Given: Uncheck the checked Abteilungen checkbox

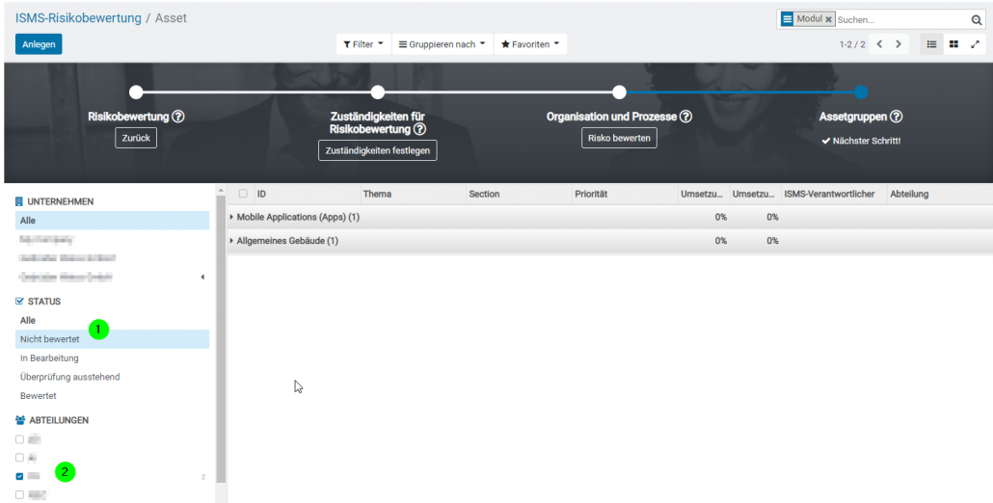Looking at the screenshot, I should pos(20,476).
